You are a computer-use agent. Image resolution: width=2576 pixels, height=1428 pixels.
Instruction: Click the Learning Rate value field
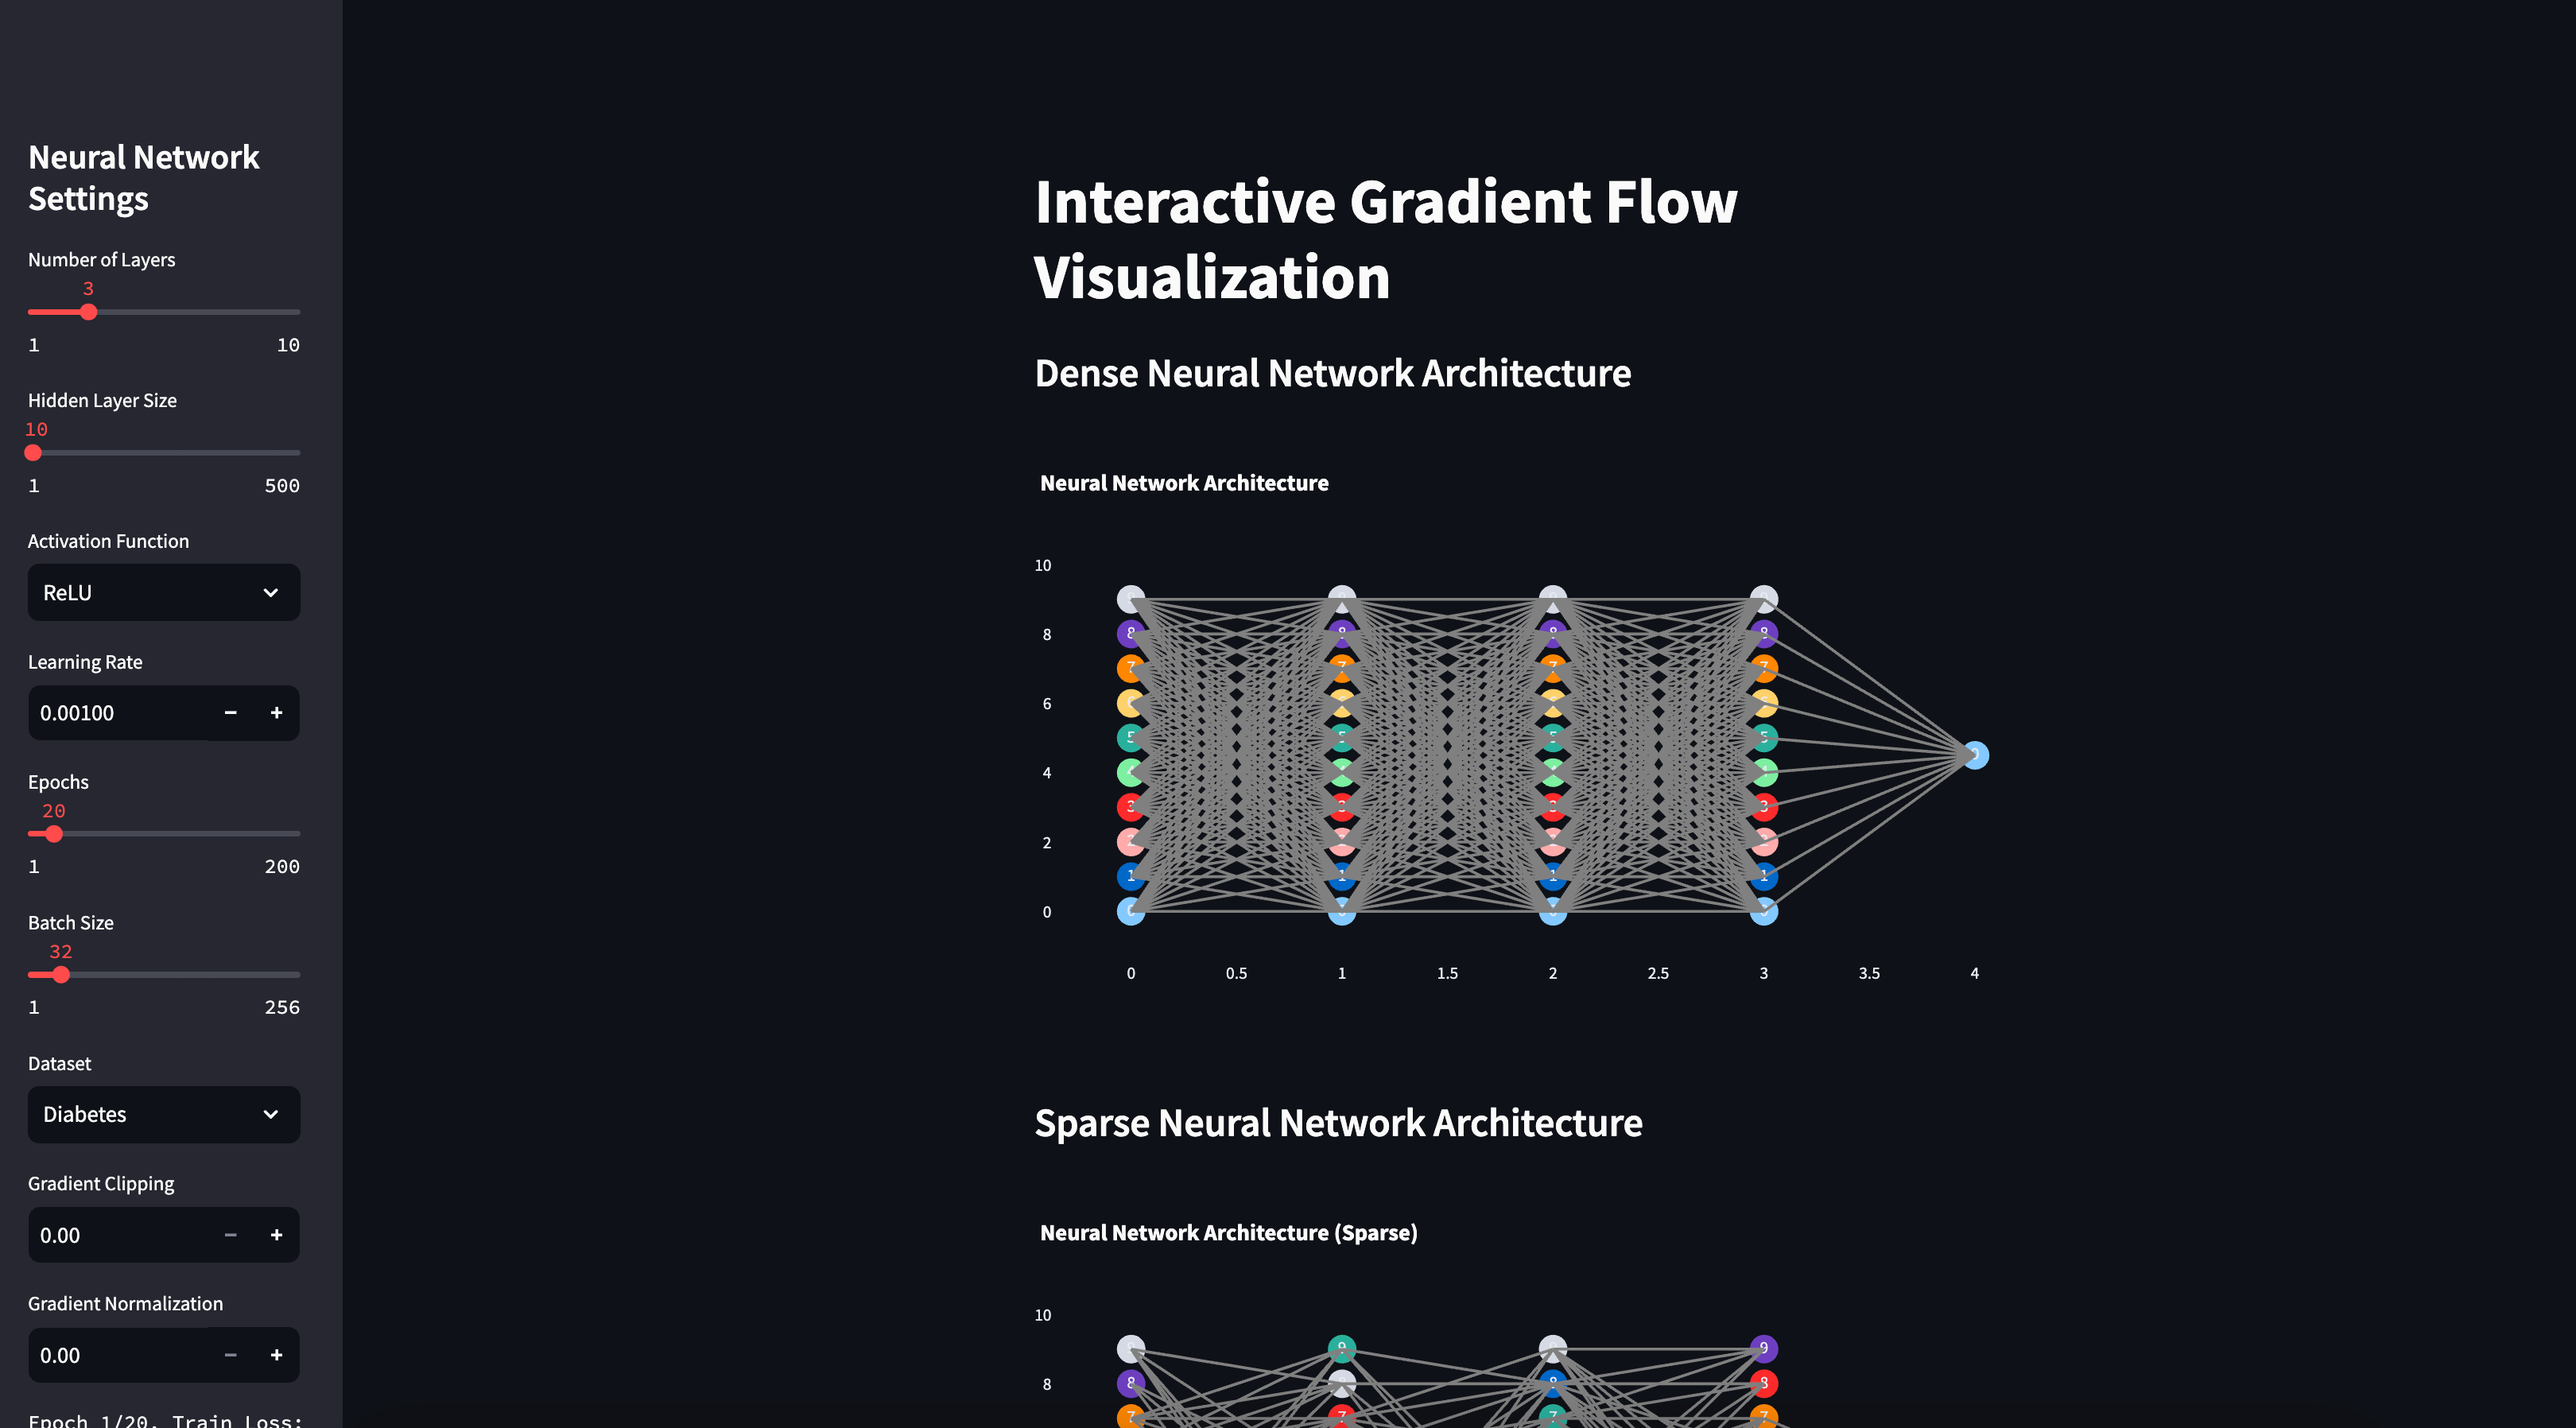[115, 713]
